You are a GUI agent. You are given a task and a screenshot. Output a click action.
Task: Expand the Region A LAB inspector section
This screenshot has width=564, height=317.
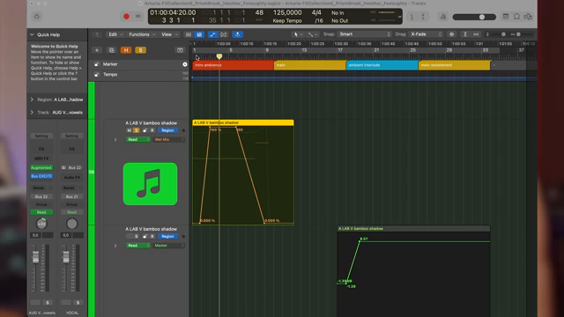click(x=32, y=100)
